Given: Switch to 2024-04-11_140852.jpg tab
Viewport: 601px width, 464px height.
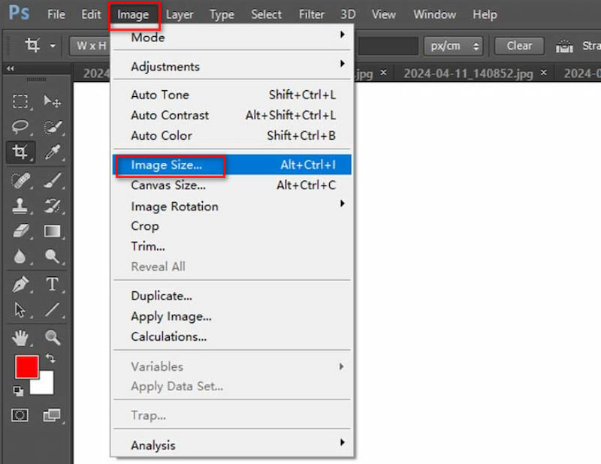Looking at the screenshot, I should (468, 73).
